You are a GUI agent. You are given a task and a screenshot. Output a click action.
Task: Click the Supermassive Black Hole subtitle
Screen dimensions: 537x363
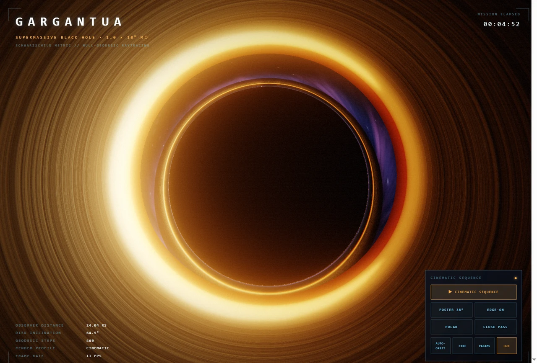[82, 37]
